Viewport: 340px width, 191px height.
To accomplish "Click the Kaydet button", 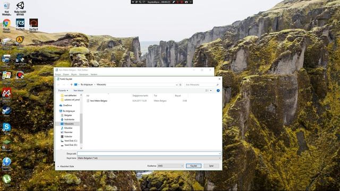I will point(193,166).
